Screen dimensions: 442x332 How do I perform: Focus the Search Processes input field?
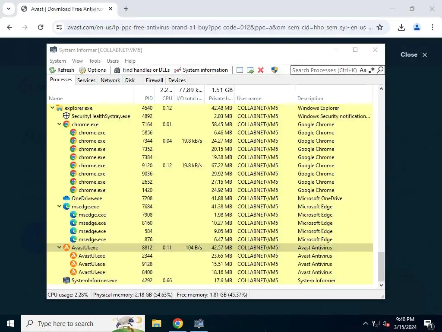tap(325, 70)
